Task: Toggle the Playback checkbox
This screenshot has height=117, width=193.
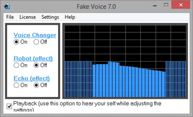Action: pos(10,106)
